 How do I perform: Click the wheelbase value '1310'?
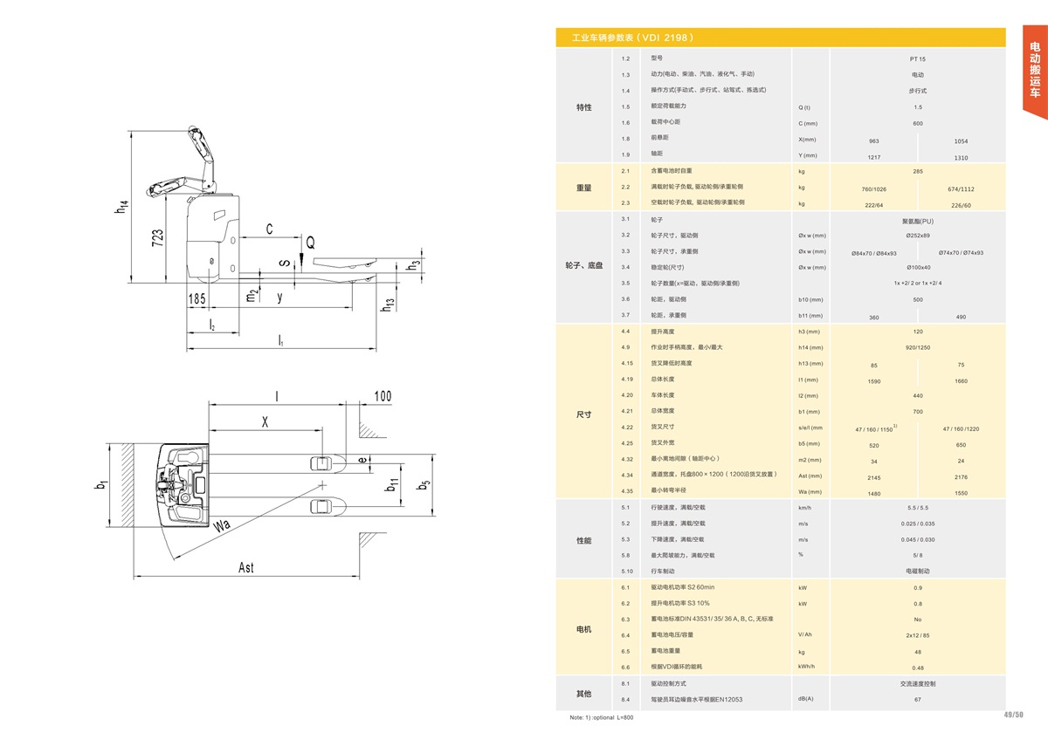click(x=961, y=158)
